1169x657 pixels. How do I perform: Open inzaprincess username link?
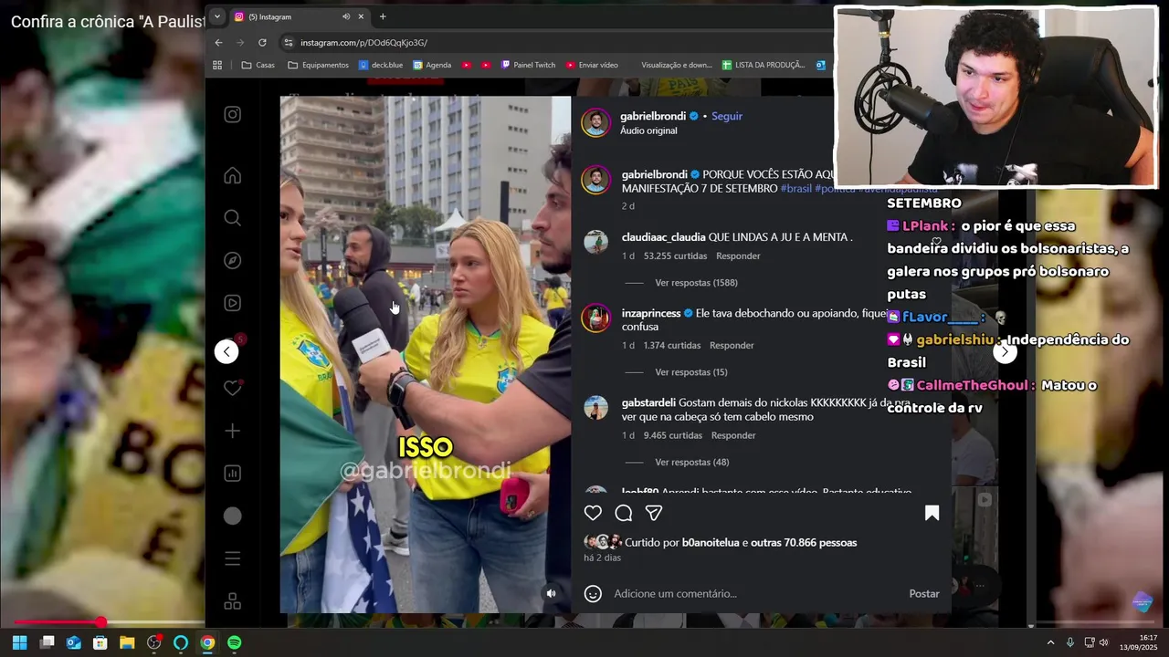[x=651, y=313]
